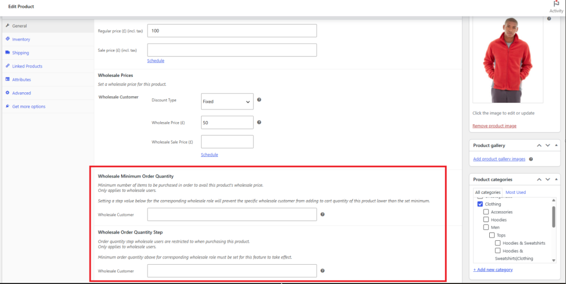Focus the Regular price input field

[232, 31]
